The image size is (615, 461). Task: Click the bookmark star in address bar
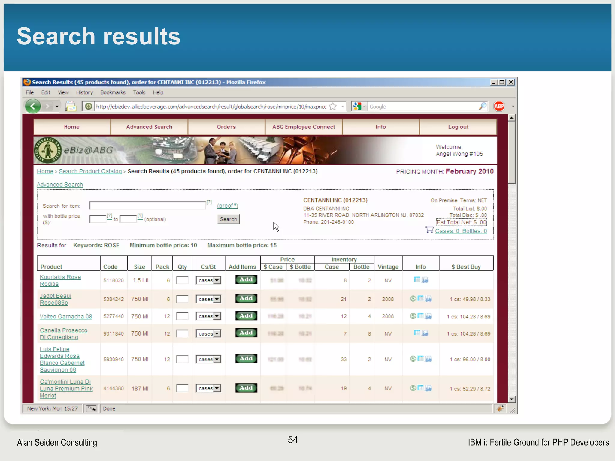(333, 107)
